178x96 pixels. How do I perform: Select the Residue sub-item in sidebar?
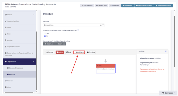tap(19, 74)
